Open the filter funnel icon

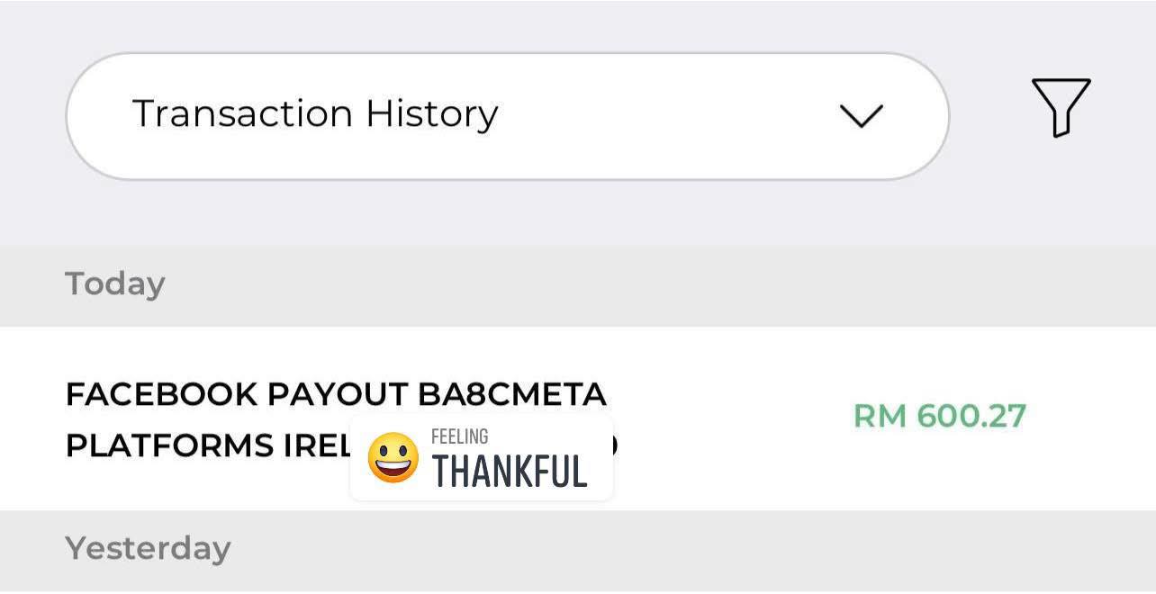1061,107
